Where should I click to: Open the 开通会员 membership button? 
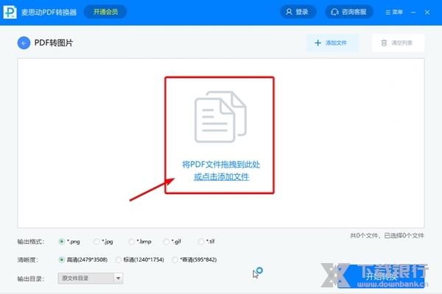(x=105, y=12)
